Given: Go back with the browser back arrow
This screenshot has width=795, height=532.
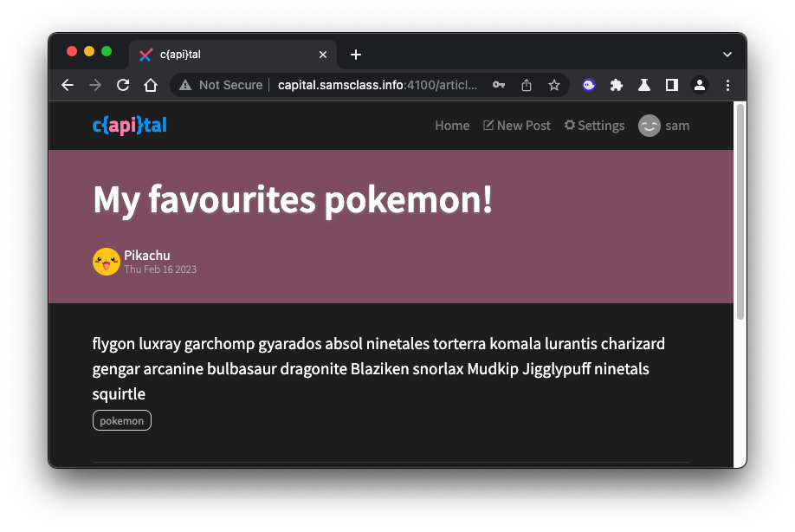Looking at the screenshot, I should point(68,85).
